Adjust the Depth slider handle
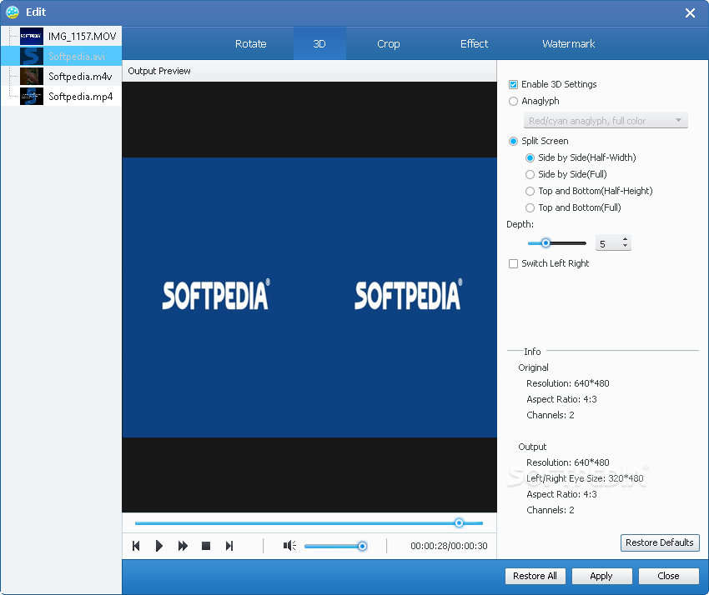 546,243
